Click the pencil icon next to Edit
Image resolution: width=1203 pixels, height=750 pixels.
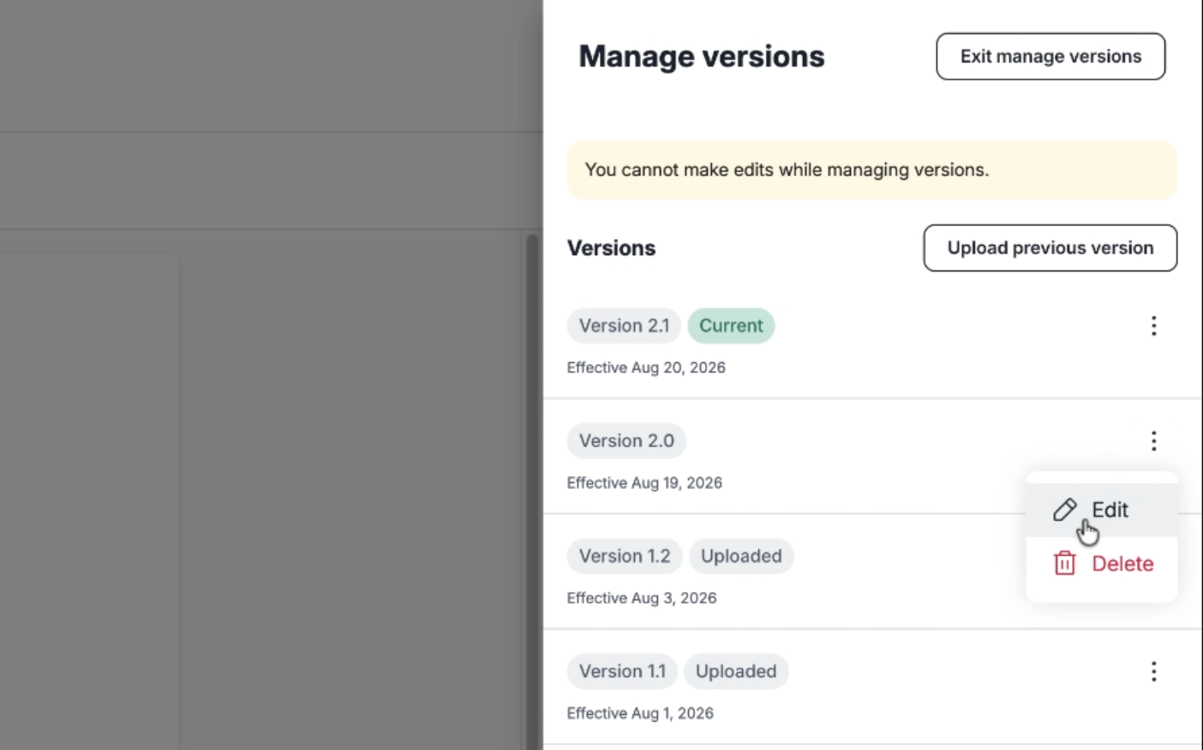pos(1064,510)
